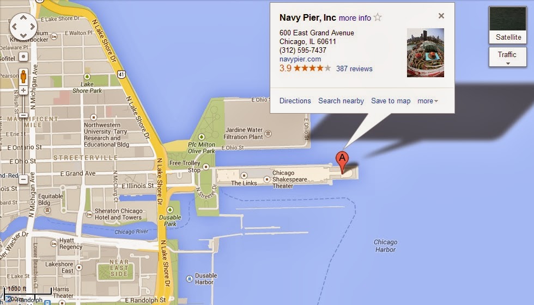Click the zoom slider handle

tap(23, 115)
